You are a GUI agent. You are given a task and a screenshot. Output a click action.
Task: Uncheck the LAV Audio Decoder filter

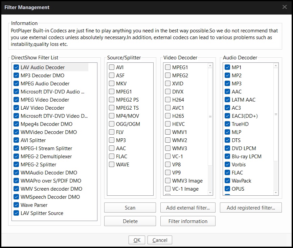pos(16,67)
